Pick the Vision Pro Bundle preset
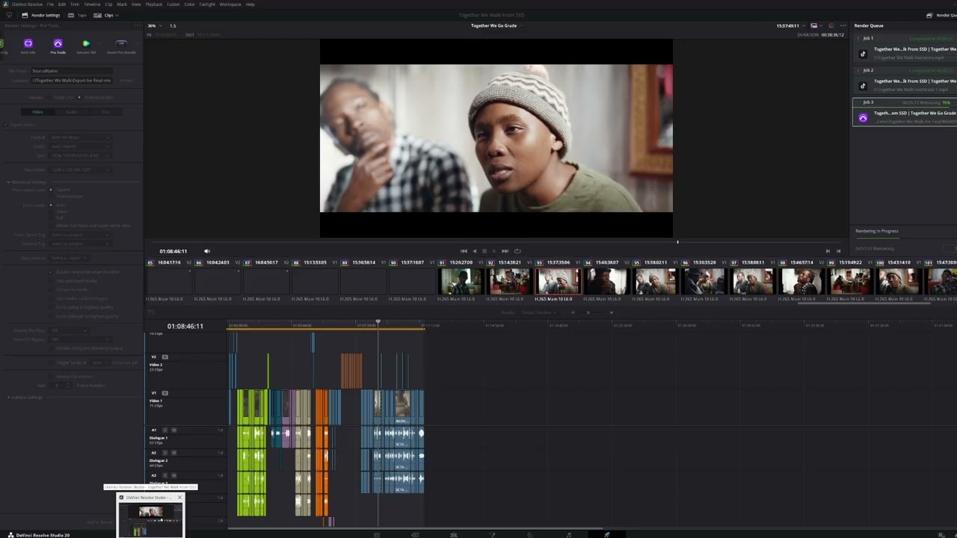This screenshot has width=957, height=538. point(121,46)
